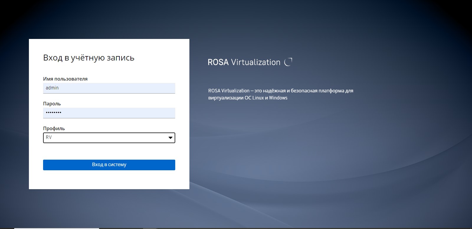Click the admin text in username field
The image size is (472, 229).
(x=52, y=88)
